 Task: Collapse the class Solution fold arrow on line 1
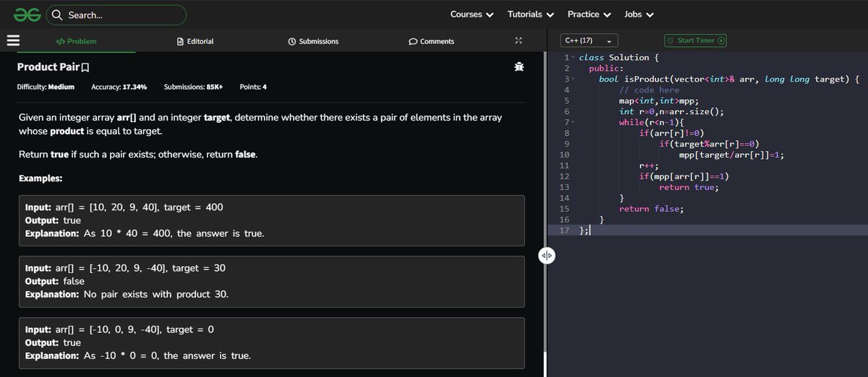pos(572,57)
